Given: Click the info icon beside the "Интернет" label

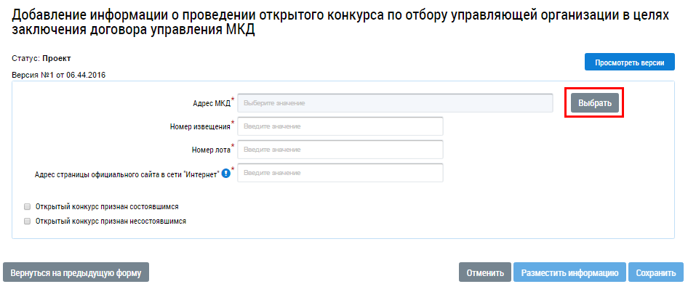Looking at the screenshot, I should (x=225, y=173).
